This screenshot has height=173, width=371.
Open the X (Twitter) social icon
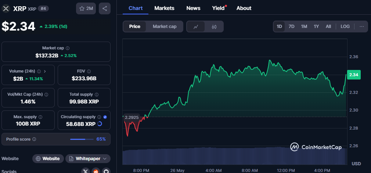pyautogui.click(x=86, y=171)
